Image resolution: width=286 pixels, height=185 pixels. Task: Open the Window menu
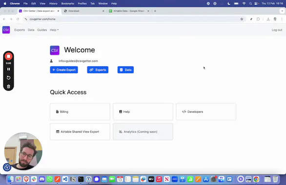pyautogui.click(x=103, y=3)
